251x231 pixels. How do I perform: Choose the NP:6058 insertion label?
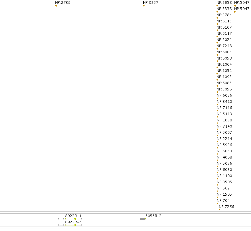click(224, 58)
